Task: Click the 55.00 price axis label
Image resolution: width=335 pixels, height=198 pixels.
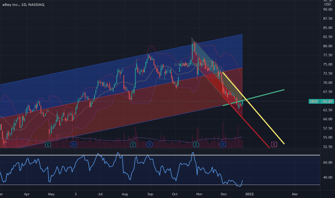Action: 327,138
